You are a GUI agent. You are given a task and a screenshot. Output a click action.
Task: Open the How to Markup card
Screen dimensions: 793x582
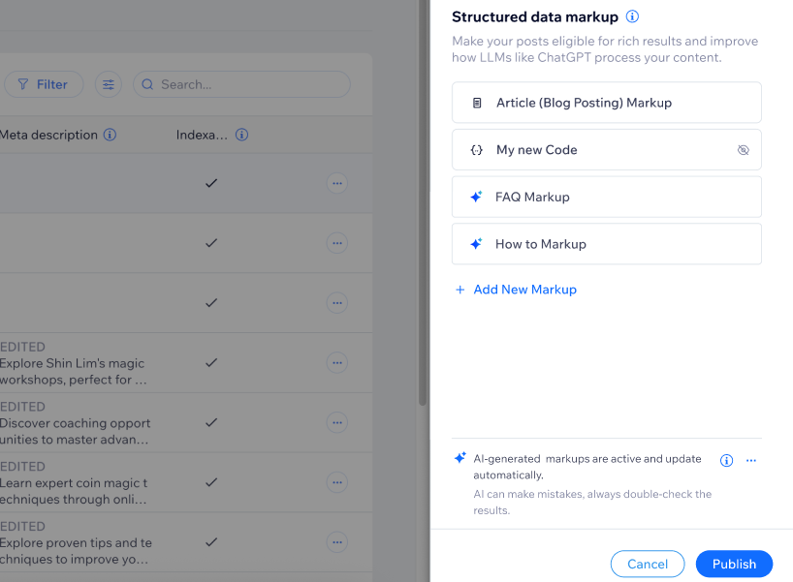pos(606,243)
